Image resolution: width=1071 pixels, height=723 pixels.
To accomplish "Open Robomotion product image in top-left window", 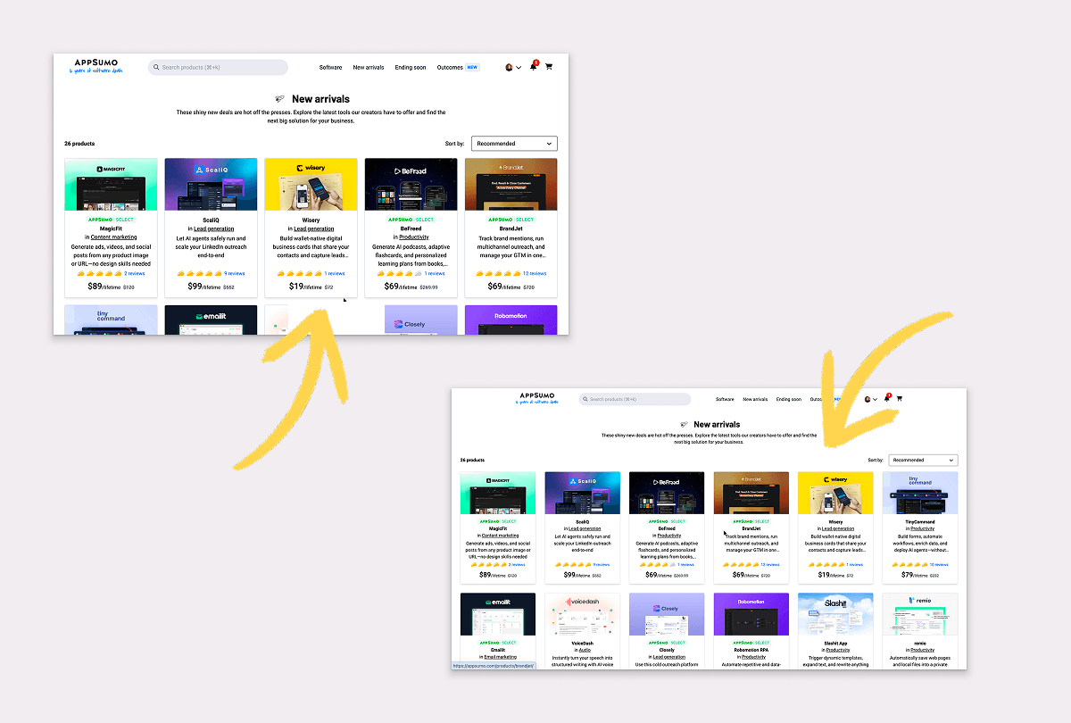I will [x=511, y=320].
